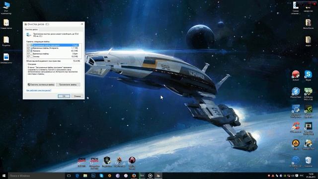Click the Windows search box
Viewport: 318px width, 179px height.
click(x=36, y=176)
